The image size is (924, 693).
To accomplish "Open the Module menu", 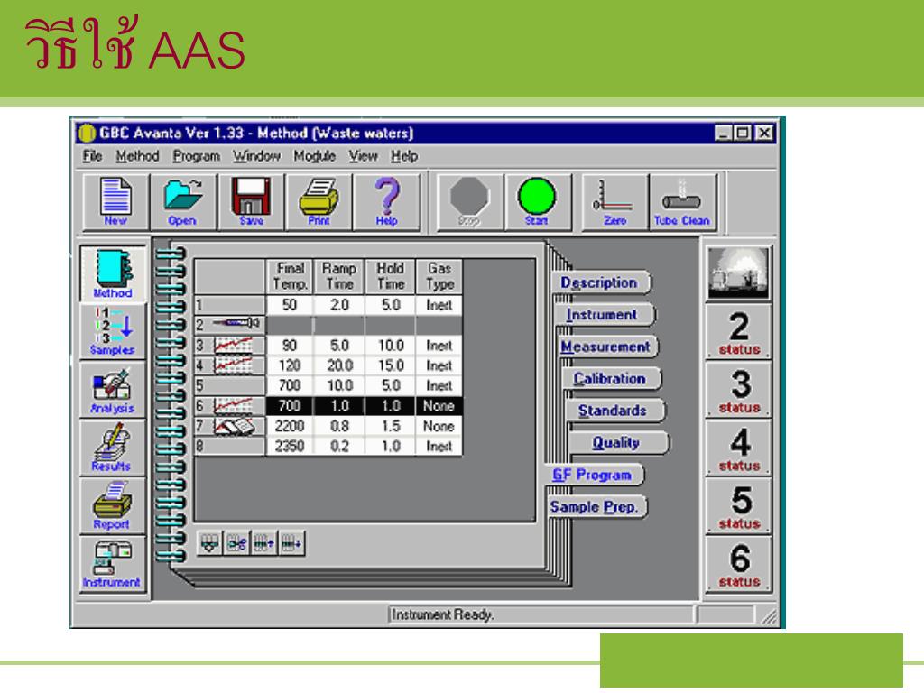I will [314, 156].
